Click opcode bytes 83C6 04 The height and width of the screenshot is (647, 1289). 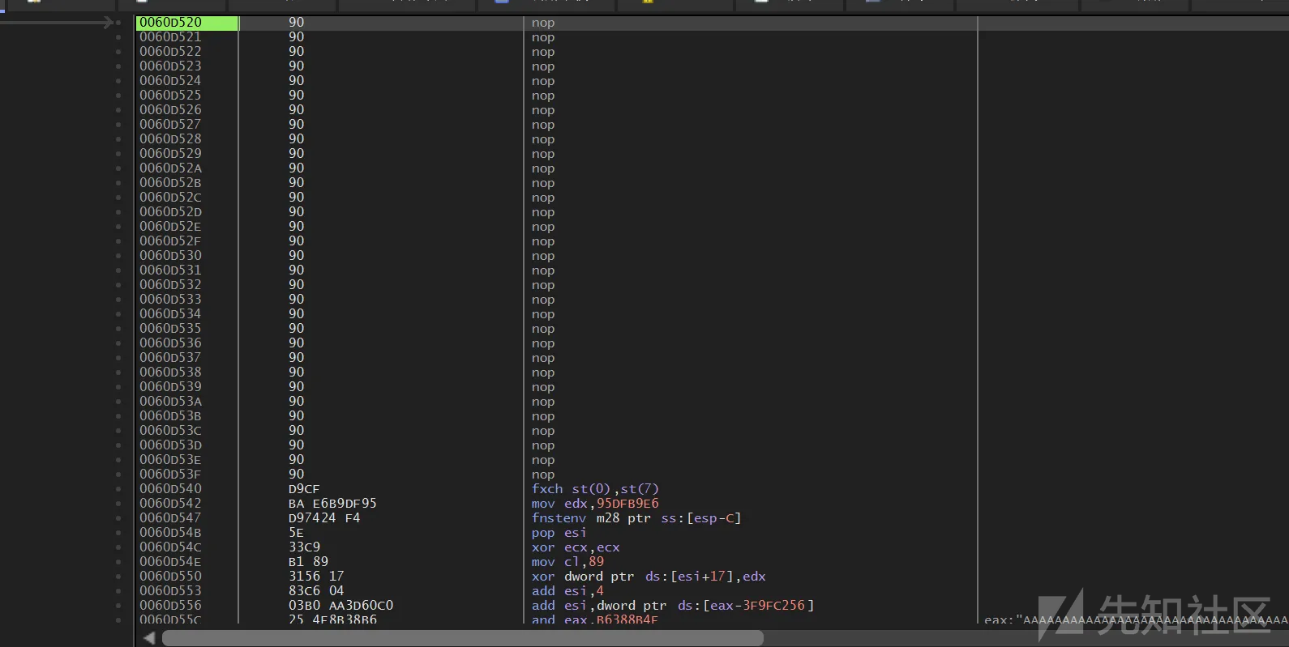tap(316, 591)
